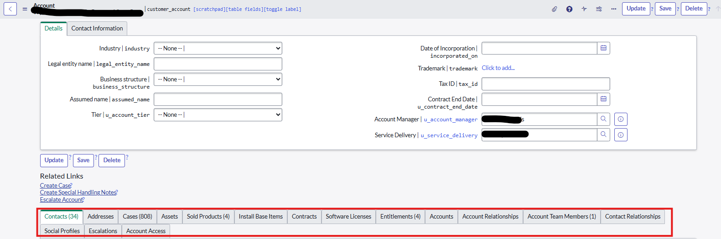Viewport: 721px width, 239px height.
Task: Expand the Industry dropdown
Action: pos(218,48)
